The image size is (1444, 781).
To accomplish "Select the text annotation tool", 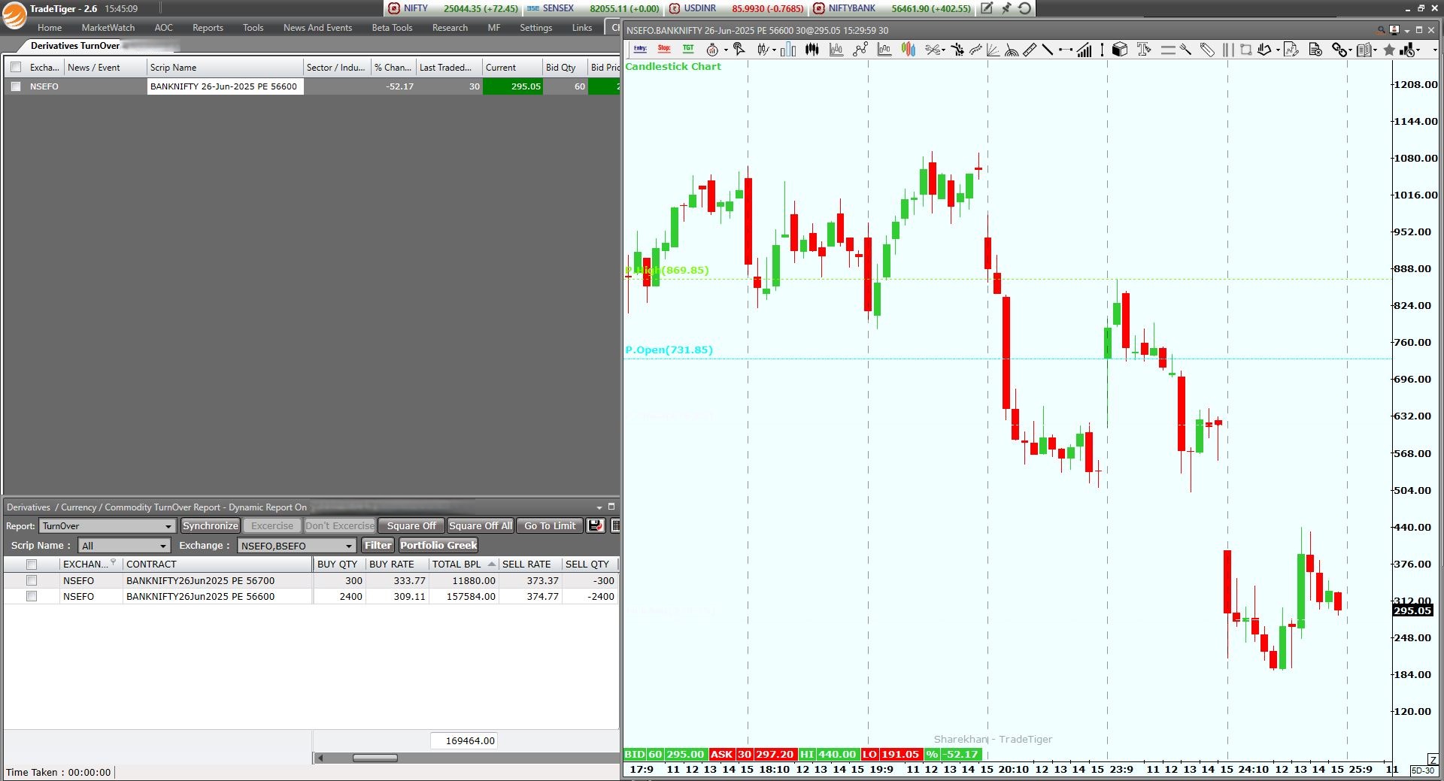I will point(1144,50).
